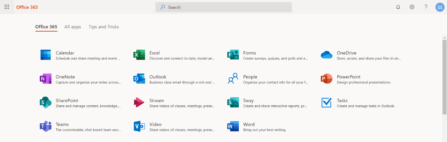The width and height of the screenshot is (447, 142).
Task: Click into the Search input field
Action: coord(224,7)
